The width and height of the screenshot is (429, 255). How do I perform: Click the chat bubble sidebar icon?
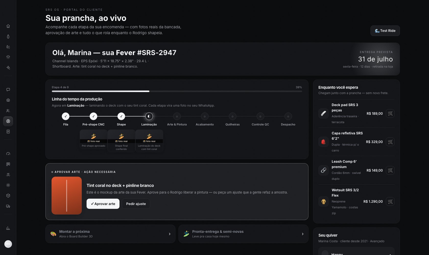pos(8,90)
